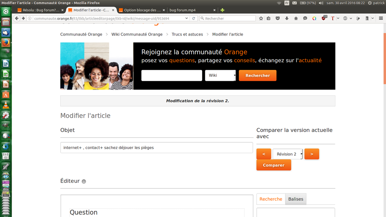This screenshot has height=217, width=386.
Task: Launch the Files manager from the dock
Action: coord(6,22)
